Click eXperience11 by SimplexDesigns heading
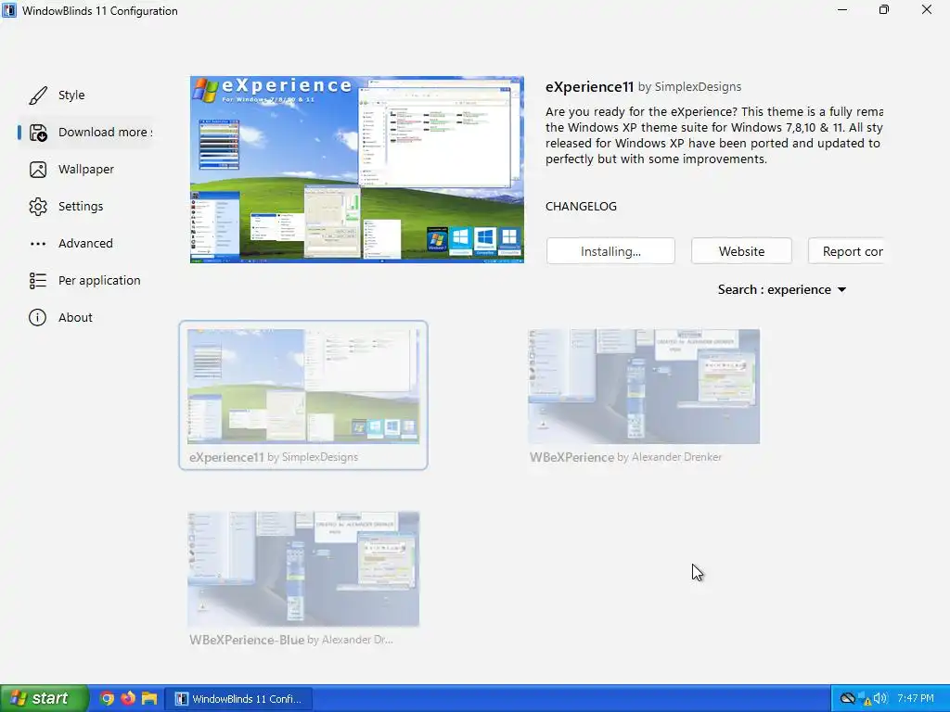Viewport: 950px width, 712px height. (643, 87)
